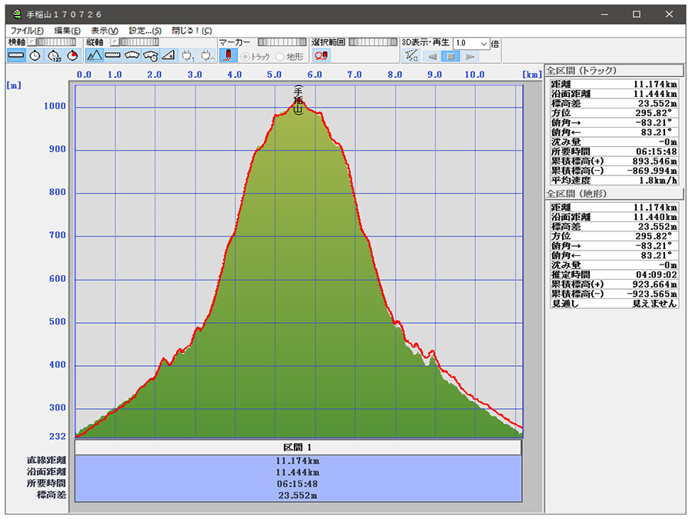
Task: Click the 3D display view icon
Action: coord(411,56)
